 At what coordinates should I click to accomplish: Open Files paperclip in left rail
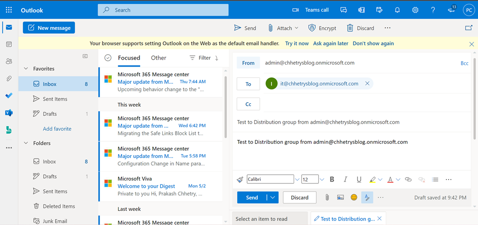click(9, 79)
